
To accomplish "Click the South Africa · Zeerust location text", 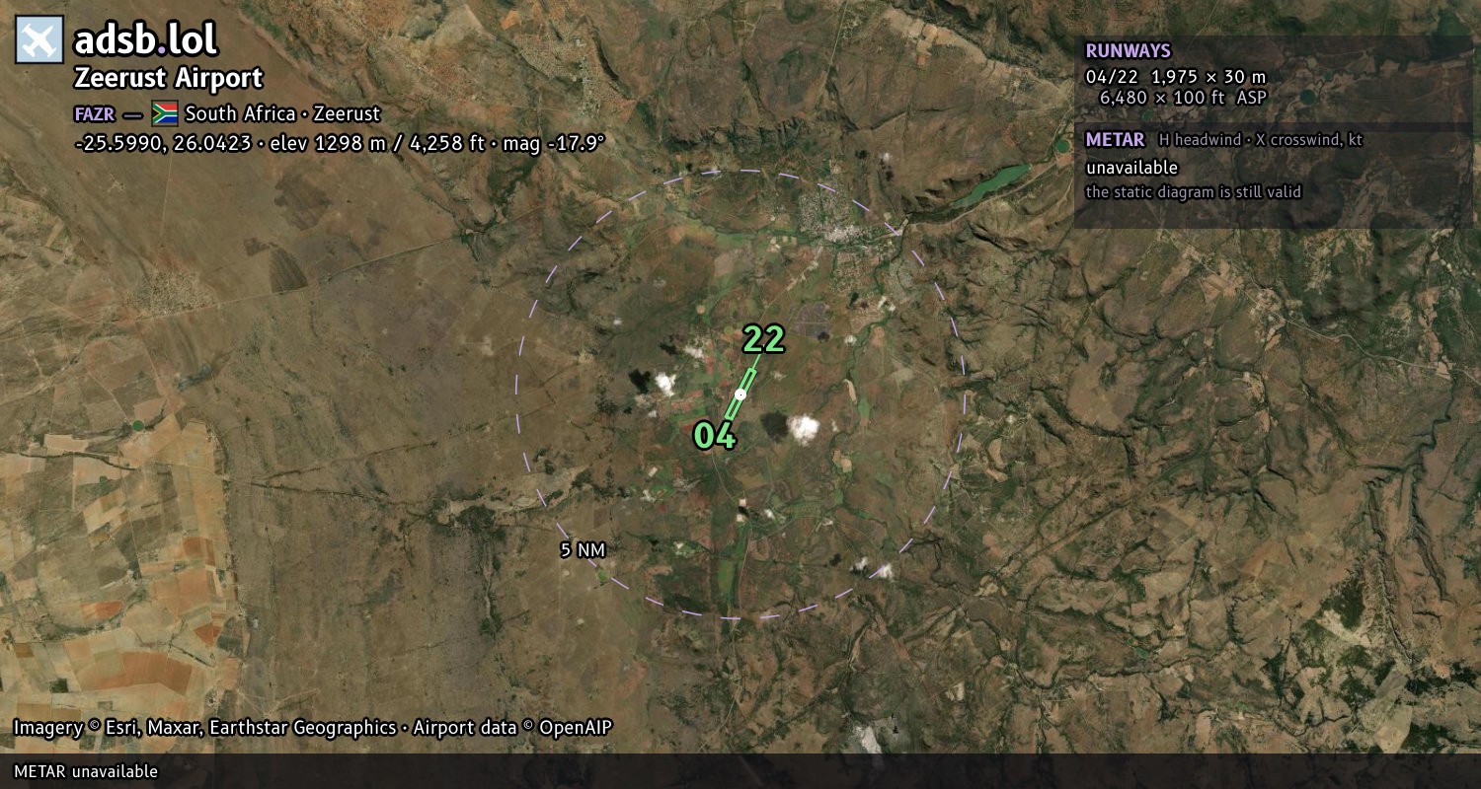I will pyautogui.click(x=282, y=113).
